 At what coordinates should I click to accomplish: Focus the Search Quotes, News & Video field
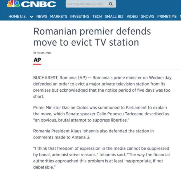pyautogui.click(x=86, y=4)
